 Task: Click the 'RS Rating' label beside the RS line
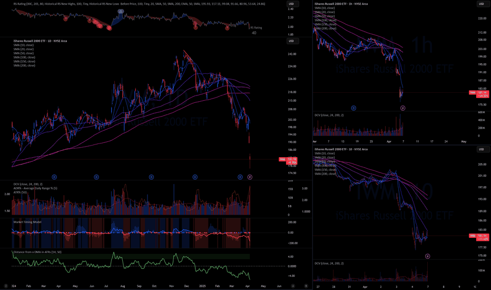[x=256, y=28]
